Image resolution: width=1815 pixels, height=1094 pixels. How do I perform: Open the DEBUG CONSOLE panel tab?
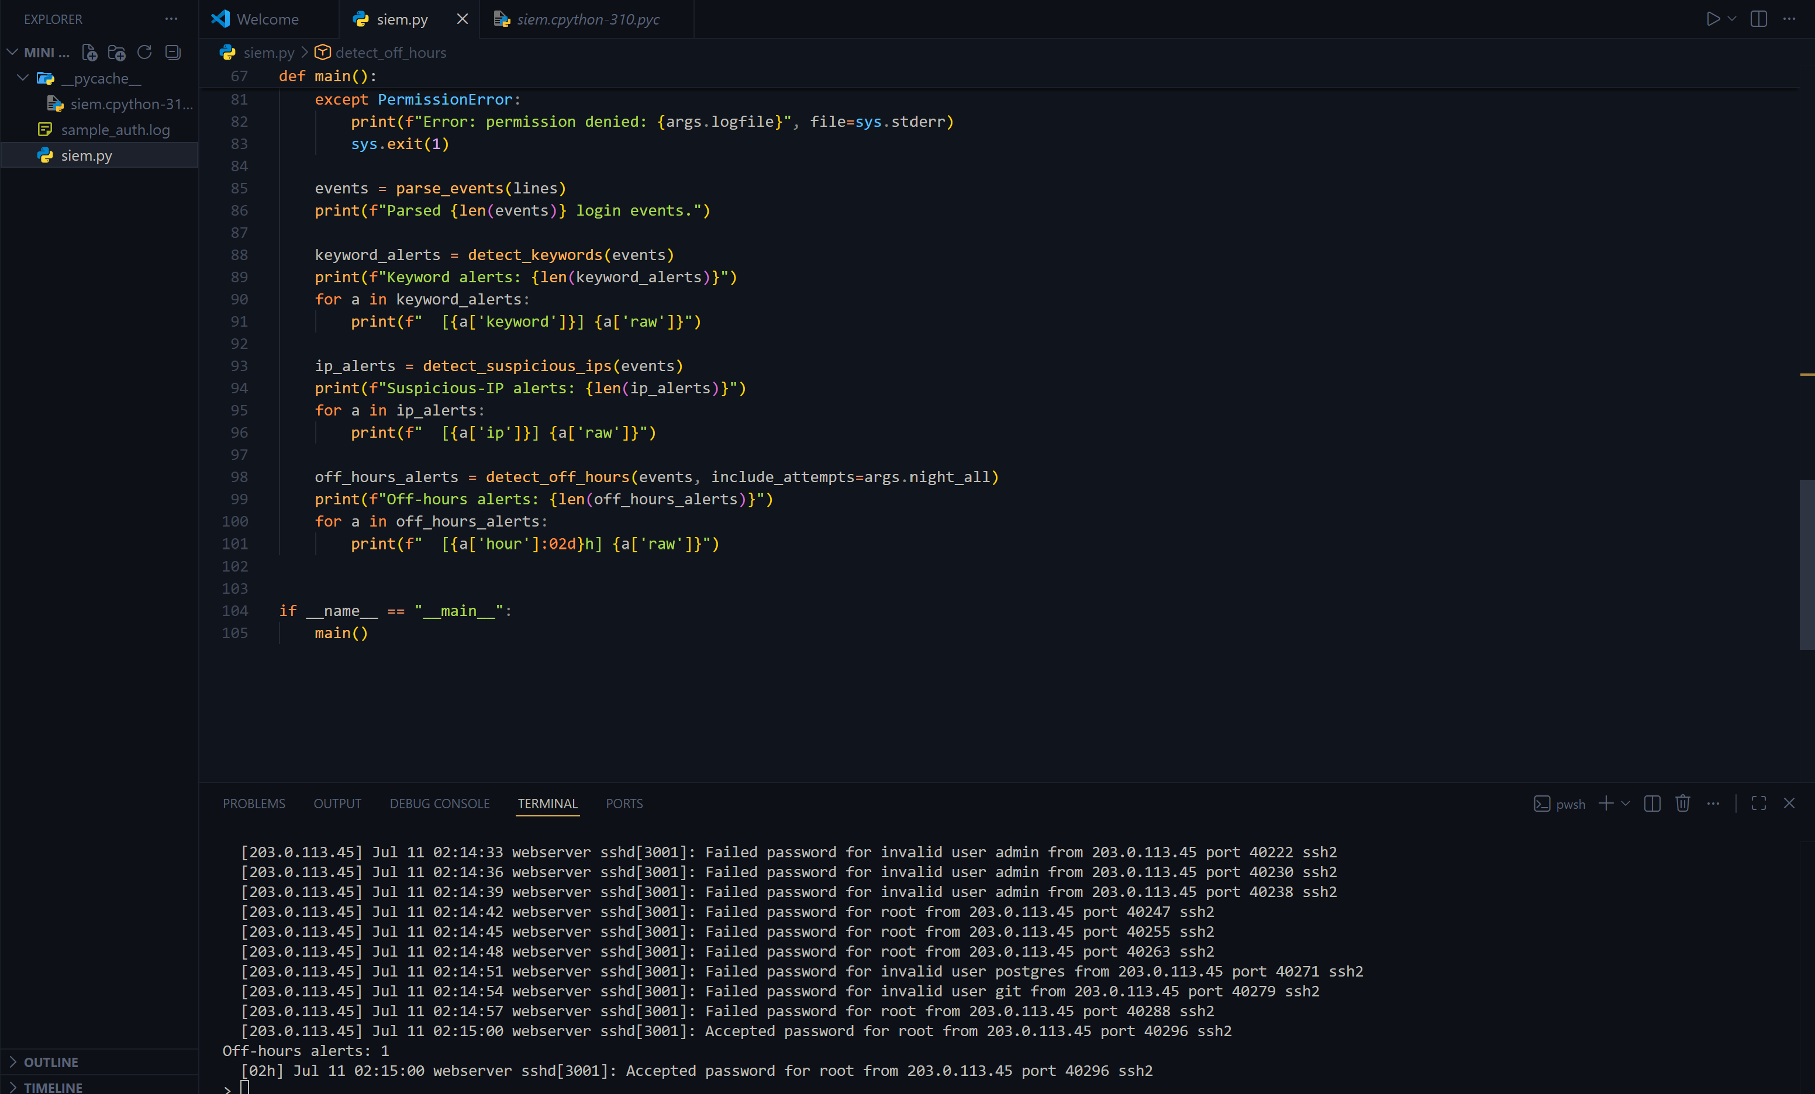tap(440, 803)
